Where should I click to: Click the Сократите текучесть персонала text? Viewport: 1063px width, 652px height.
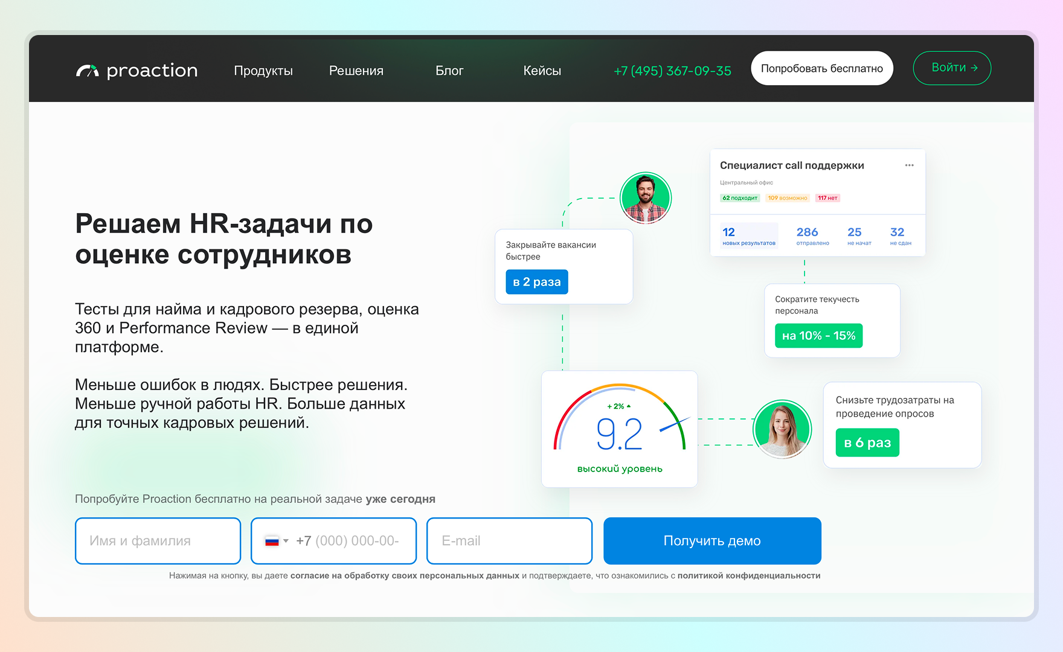[x=817, y=305]
